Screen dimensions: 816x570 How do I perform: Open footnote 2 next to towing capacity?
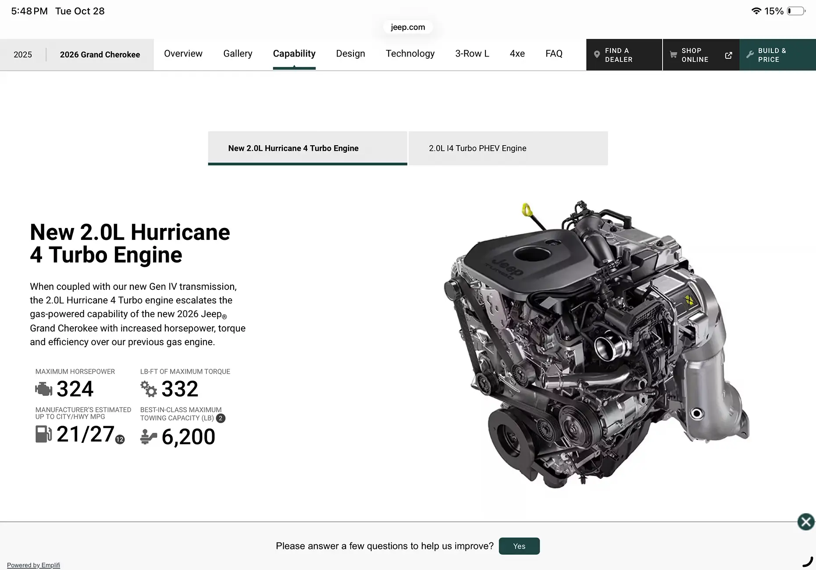coord(221,418)
